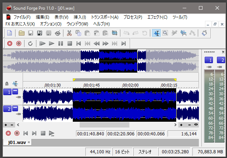Toggle meter channel 2 button

221,60
